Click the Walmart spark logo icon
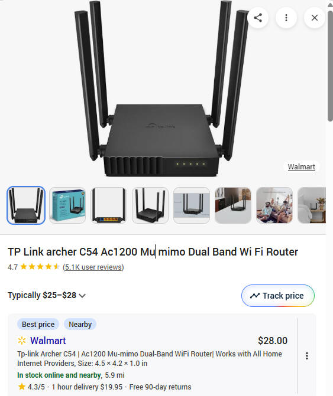 coord(22,341)
